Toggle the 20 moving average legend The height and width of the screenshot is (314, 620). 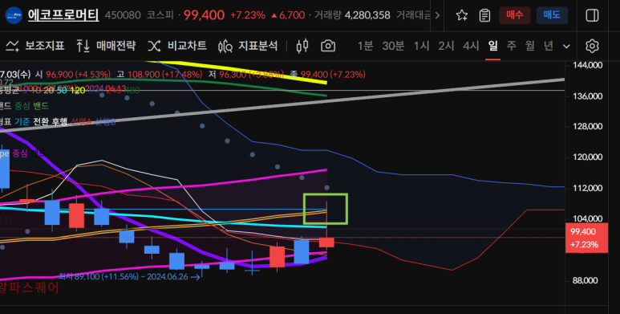coord(49,90)
